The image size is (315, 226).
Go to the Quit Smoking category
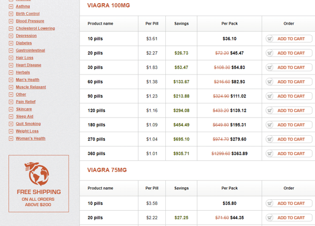[x=28, y=124]
